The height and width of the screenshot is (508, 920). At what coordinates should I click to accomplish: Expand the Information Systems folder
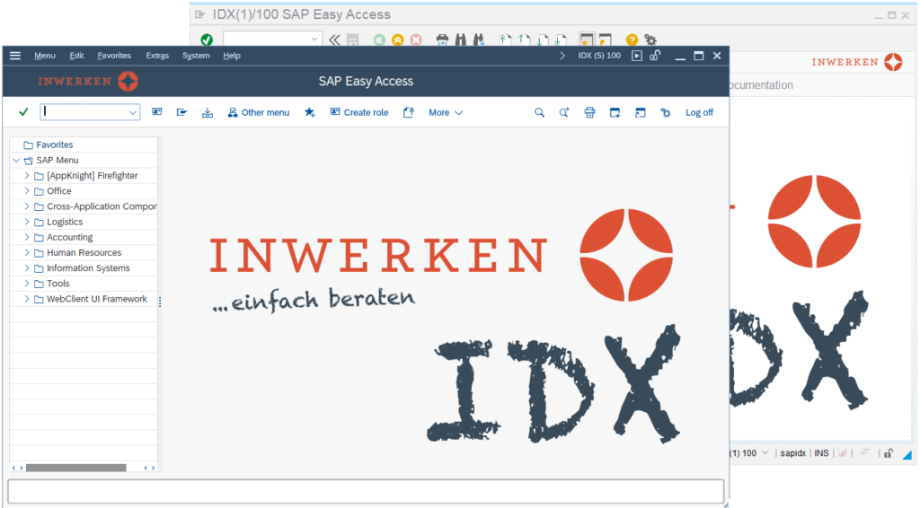pos(27,267)
